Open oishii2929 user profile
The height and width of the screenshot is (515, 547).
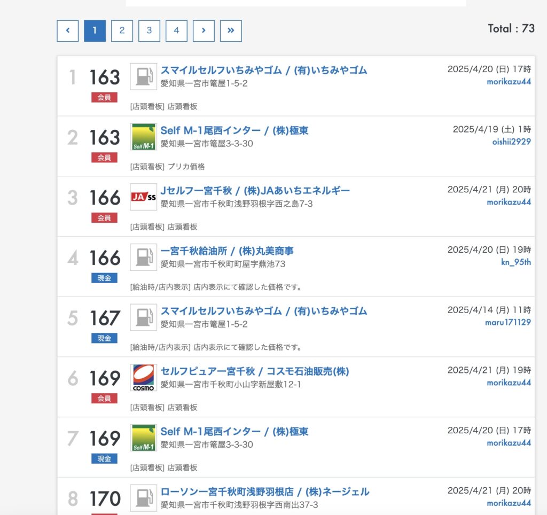(x=512, y=142)
